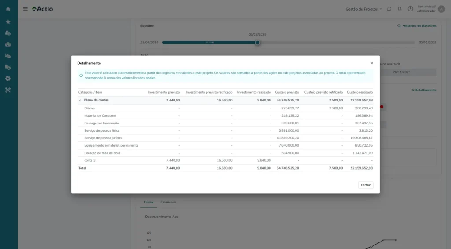Close the Detalhamento dialog with X

pos(371,63)
